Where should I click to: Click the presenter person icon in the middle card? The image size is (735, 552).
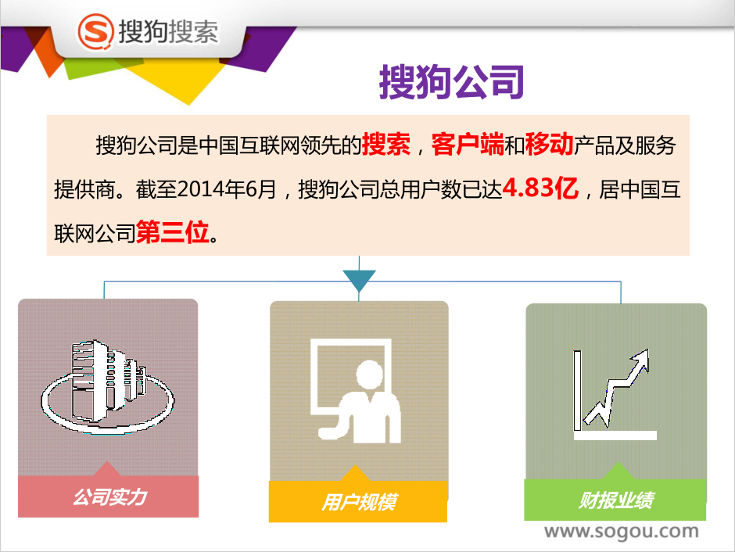pos(356,391)
